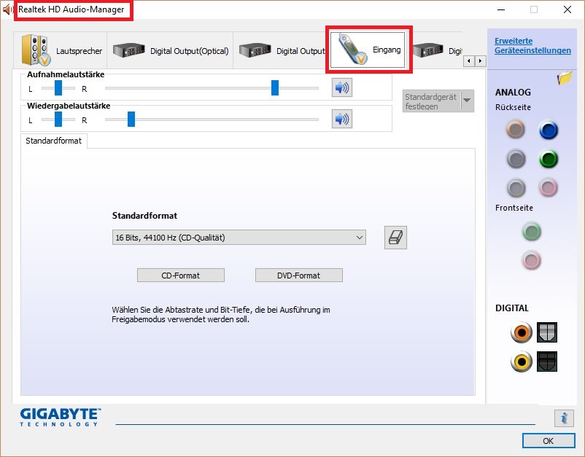Apply the CD-Format preset
This screenshot has height=457, width=585.
[181, 276]
